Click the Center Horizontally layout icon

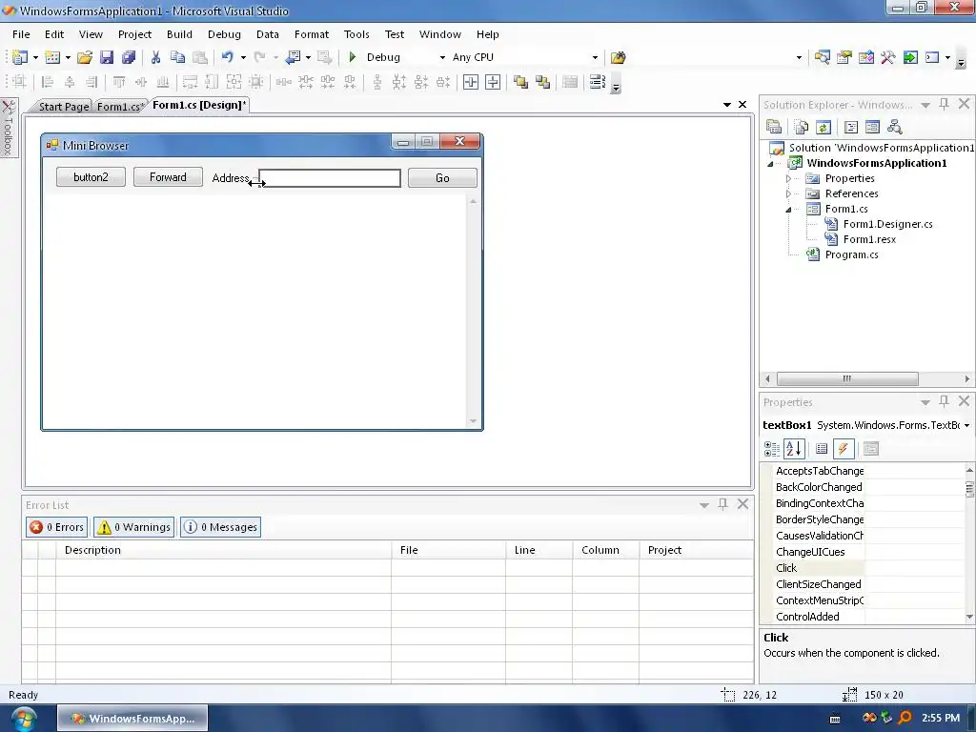tap(471, 82)
